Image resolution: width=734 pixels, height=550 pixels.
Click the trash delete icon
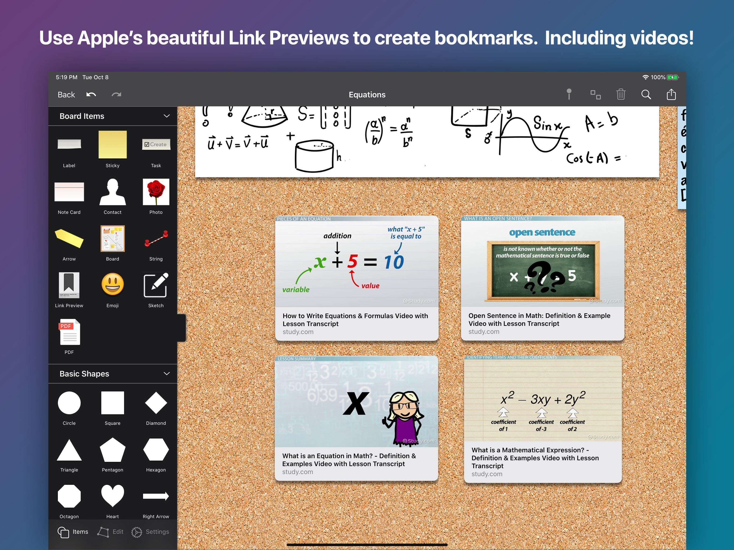621,95
